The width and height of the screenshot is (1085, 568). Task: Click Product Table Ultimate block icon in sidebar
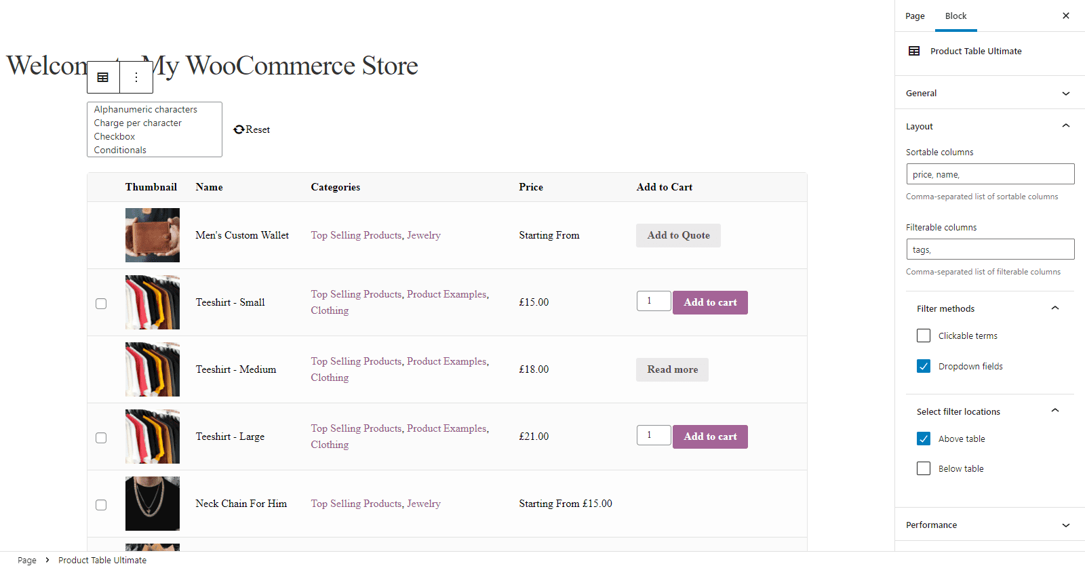914,51
